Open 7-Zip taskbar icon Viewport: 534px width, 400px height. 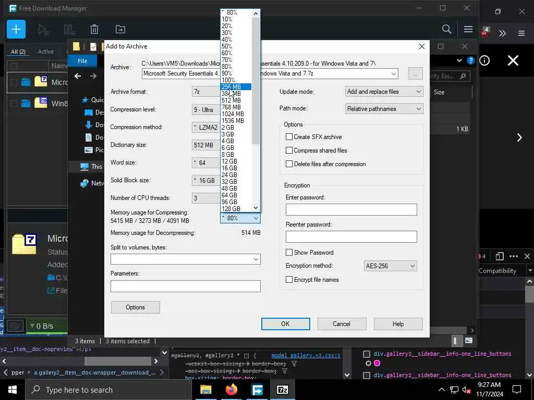(x=282, y=390)
